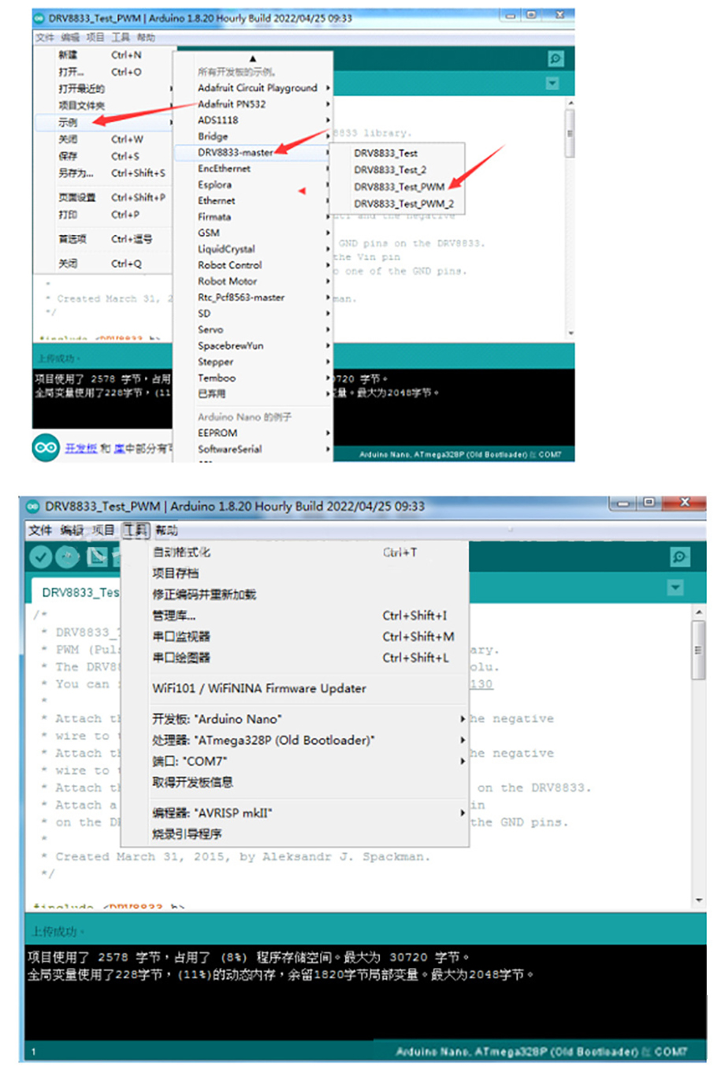
Task: Click the Upload arrow toolbar icon
Action: click(x=68, y=557)
